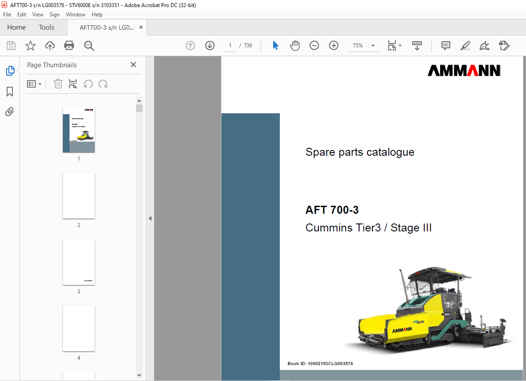Switch to the Home tab

click(16, 27)
